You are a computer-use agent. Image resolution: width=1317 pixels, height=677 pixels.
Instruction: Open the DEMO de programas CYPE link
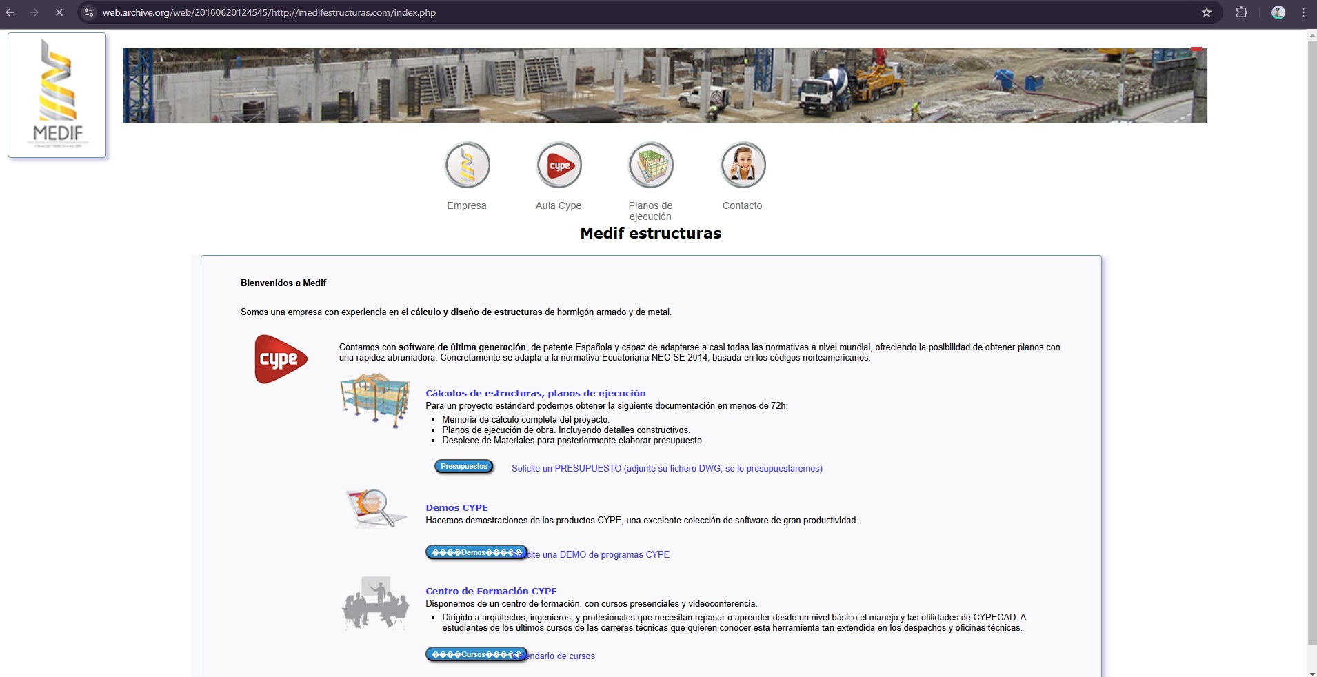(x=600, y=555)
